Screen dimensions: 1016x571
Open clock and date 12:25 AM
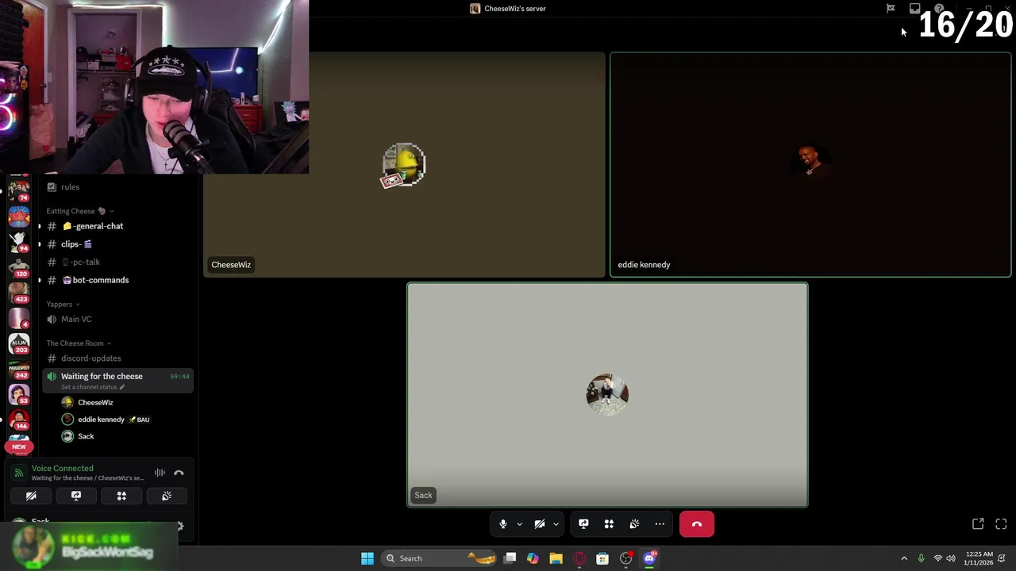pyautogui.click(x=979, y=558)
